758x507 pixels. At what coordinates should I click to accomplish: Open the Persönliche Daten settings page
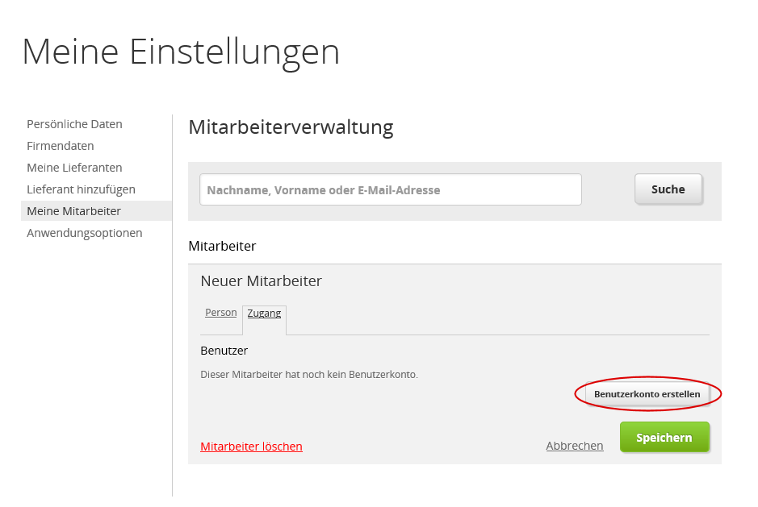(74, 124)
